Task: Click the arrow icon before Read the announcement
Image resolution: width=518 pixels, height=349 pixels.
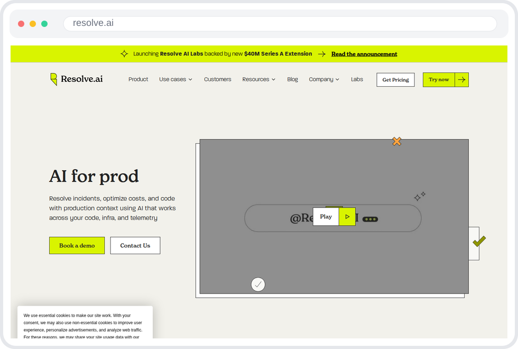Action: 322,54
